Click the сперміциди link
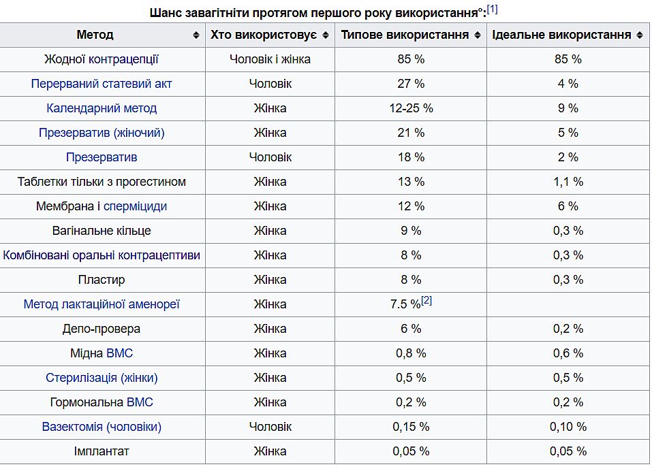The height and width of the screenshot is (471, 652). 135,206
